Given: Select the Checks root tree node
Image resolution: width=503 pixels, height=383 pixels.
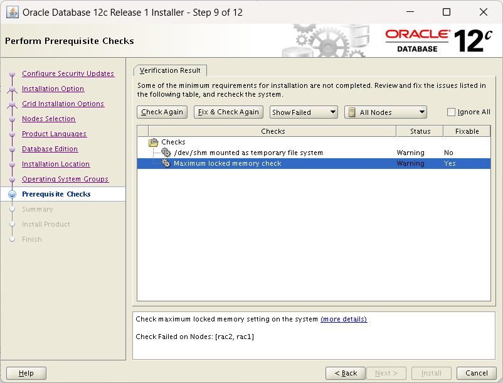Looking at the screenshot, I should (x=173, y=142).
